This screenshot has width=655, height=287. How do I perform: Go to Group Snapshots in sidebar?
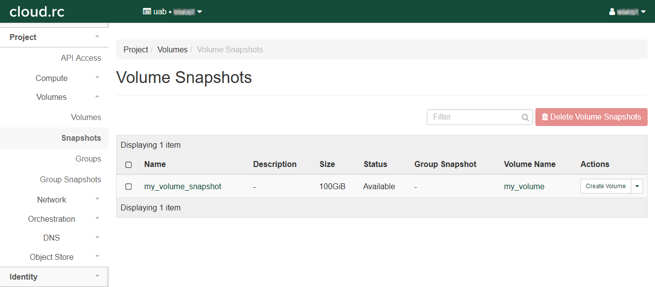pyautogui.click(x=70, y=179)
